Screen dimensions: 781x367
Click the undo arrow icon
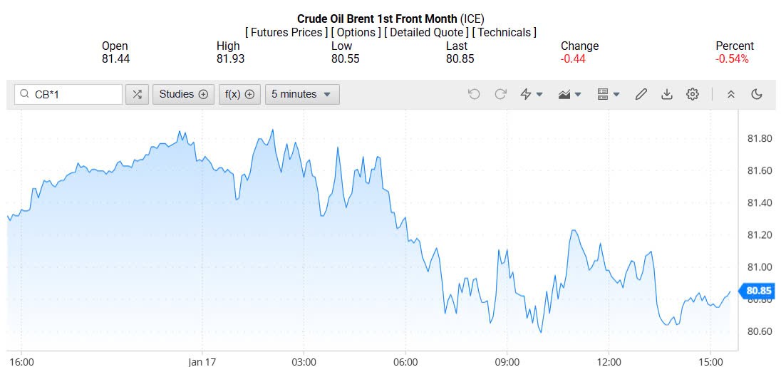[x=474, y=94]
